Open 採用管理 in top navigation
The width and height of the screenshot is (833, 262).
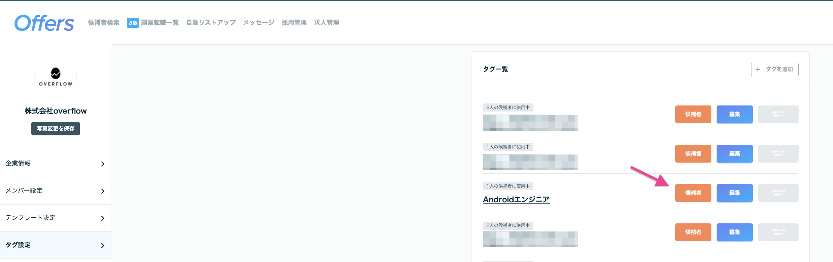pos(294,23)
